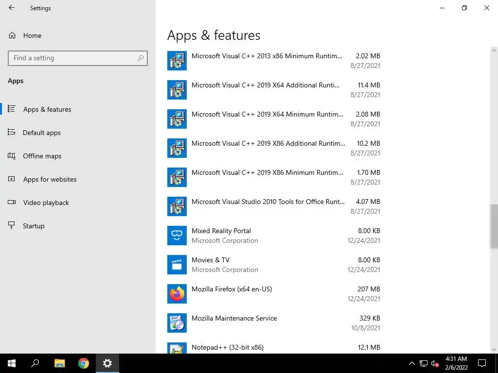Image resolution: width=498 pixels, height=373 pixels.
Task: Click the search magnifier in Find a setting
Action: (x=141, y=58)
